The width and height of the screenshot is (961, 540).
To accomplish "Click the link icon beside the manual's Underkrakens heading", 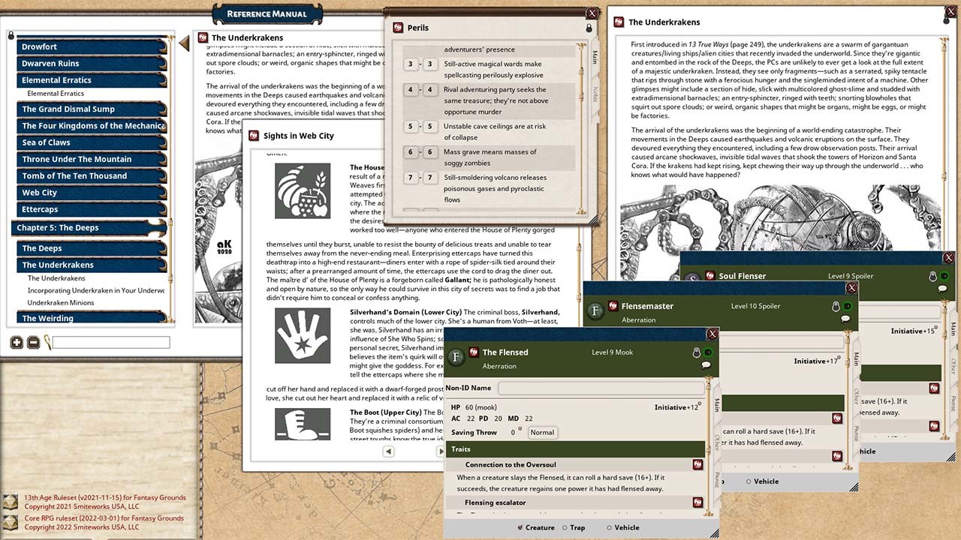I will [x=202, y=37].
